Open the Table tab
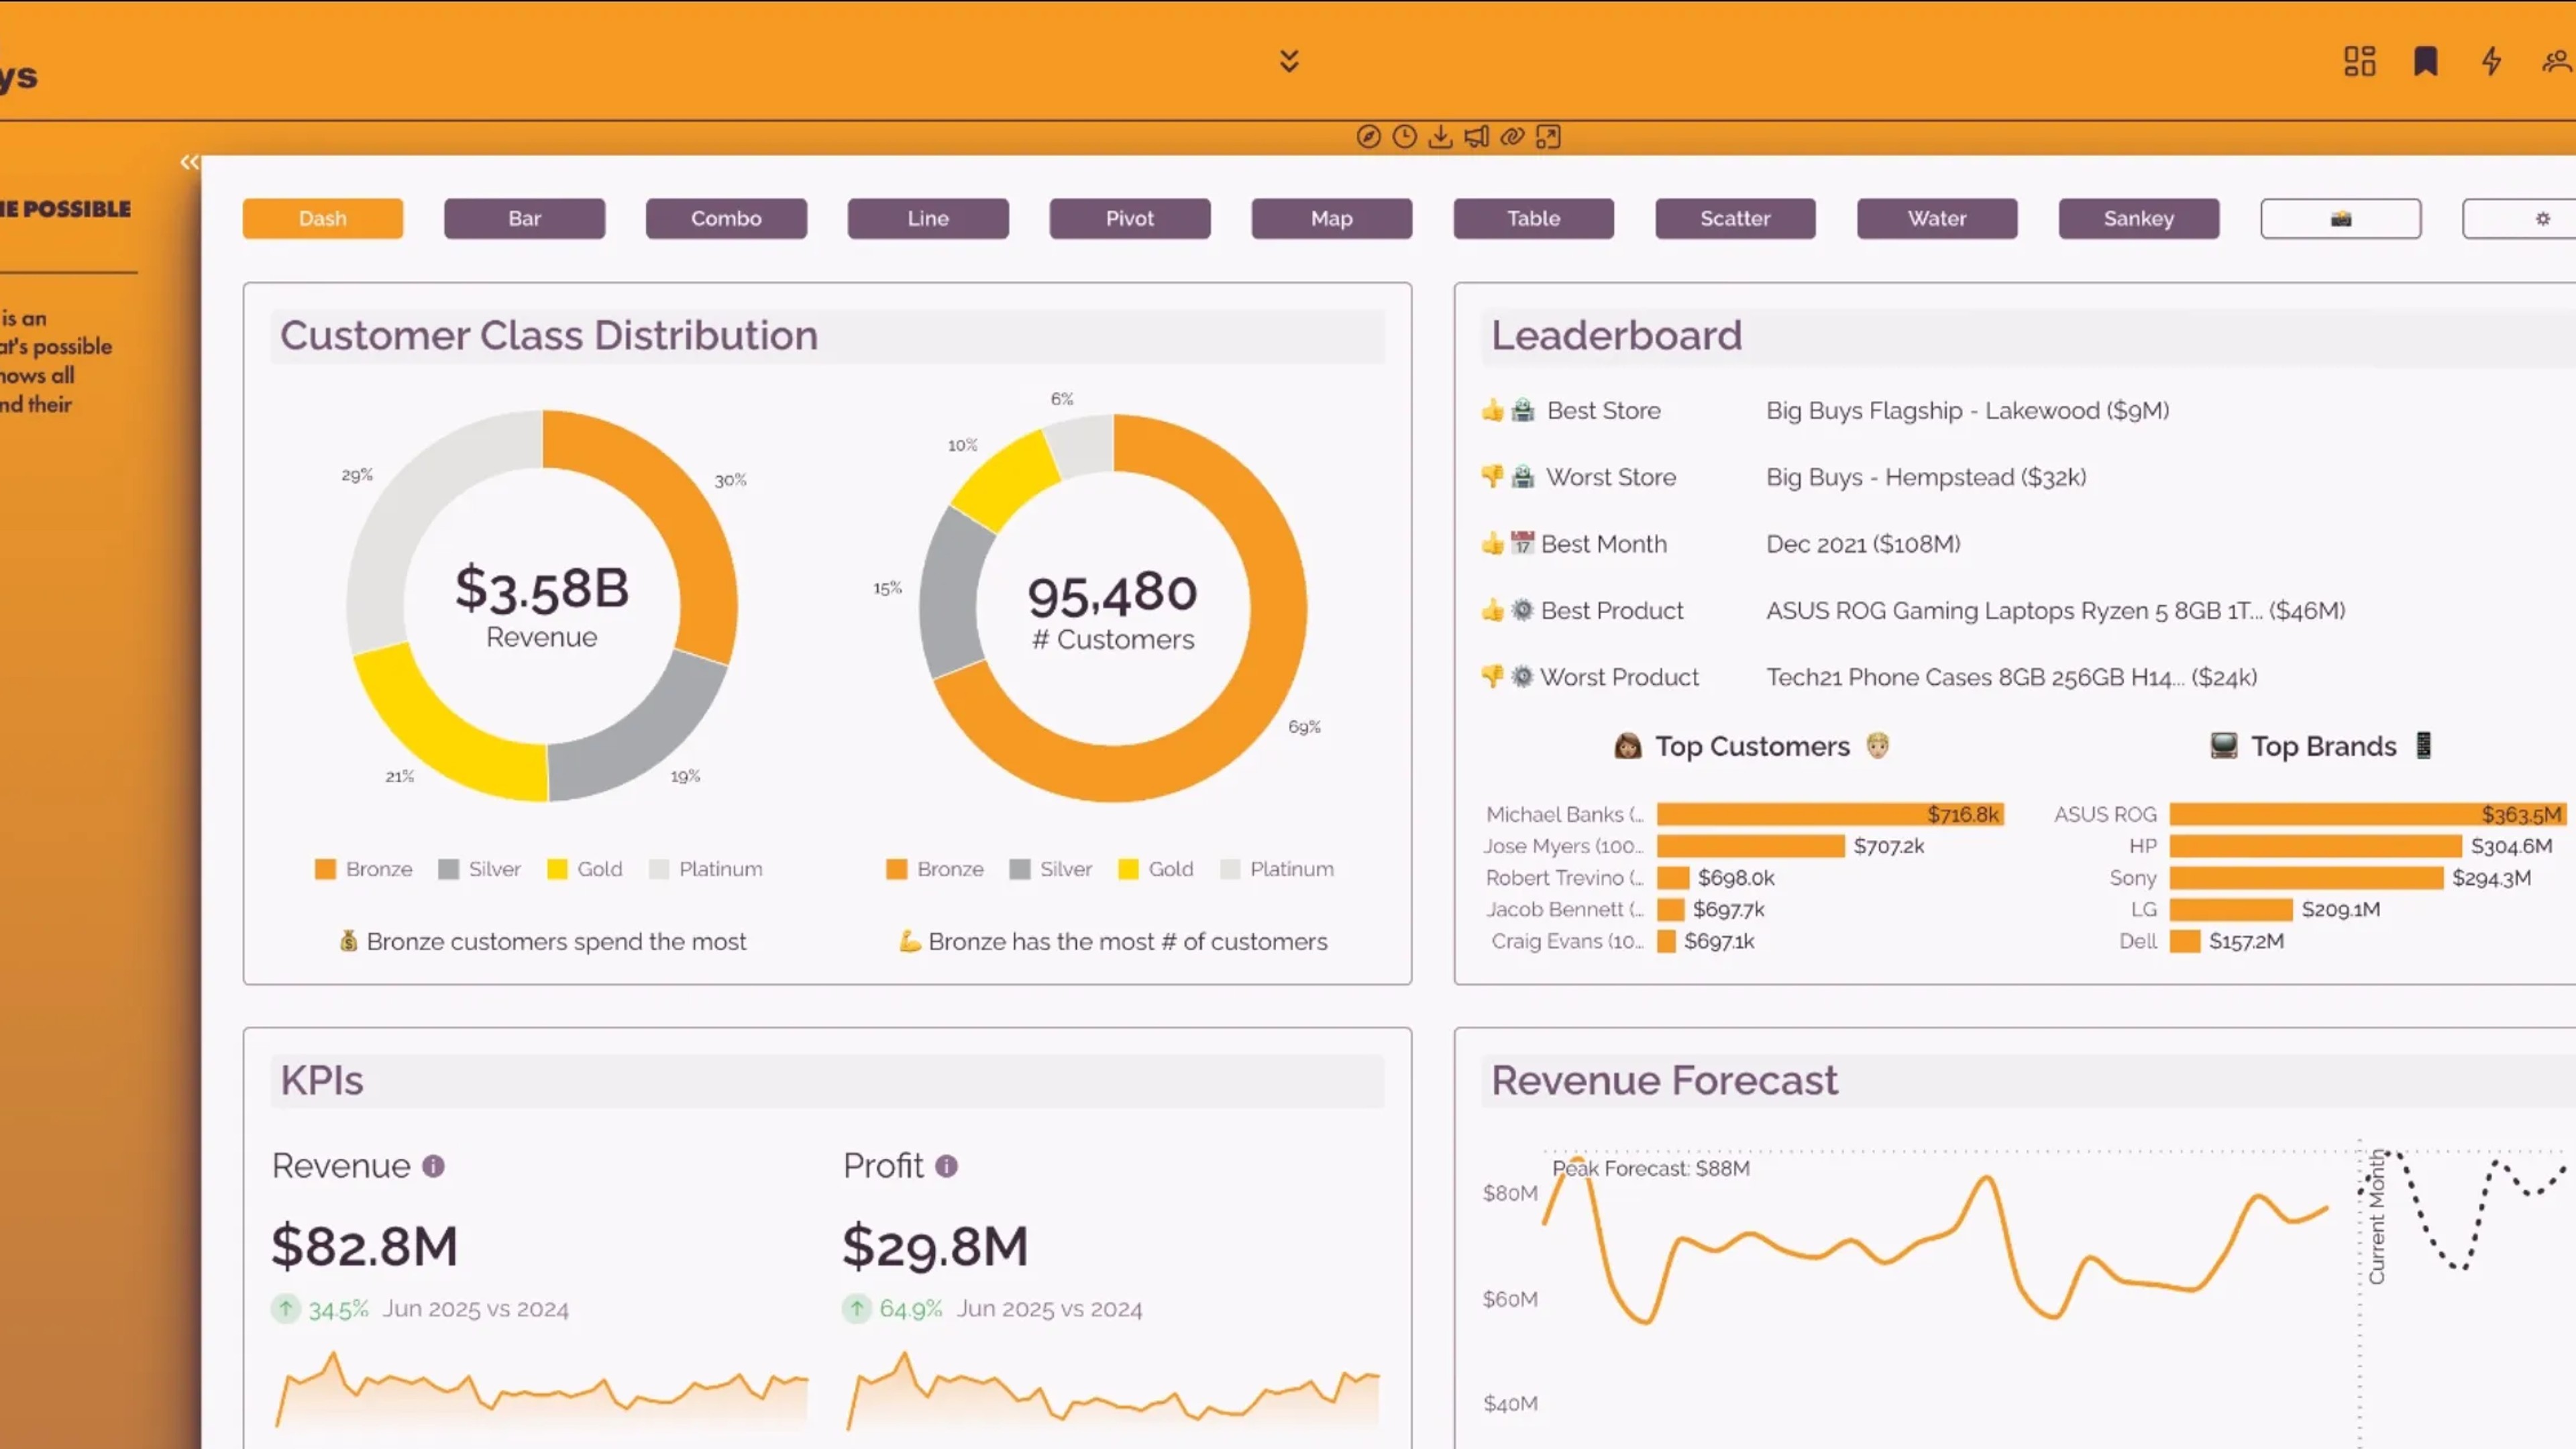 pyautogui.click(x=1534, y=218)
